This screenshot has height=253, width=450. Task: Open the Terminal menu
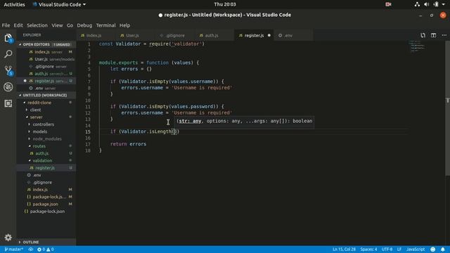click(105, 25)
